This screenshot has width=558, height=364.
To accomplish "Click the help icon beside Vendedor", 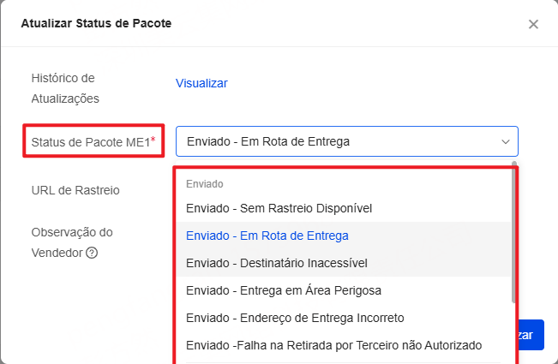I will point(92,253).
